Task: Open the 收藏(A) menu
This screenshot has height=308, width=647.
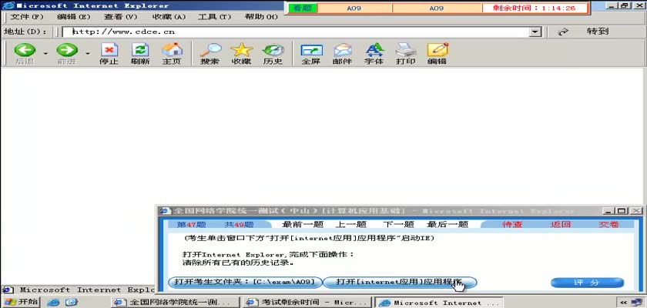Action: point(169,17)
